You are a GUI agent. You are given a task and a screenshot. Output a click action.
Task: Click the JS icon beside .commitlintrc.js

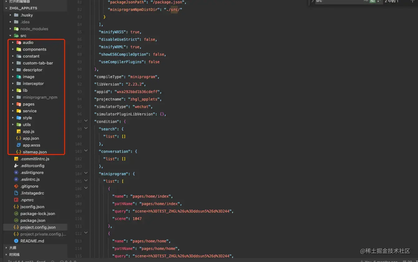16,159
